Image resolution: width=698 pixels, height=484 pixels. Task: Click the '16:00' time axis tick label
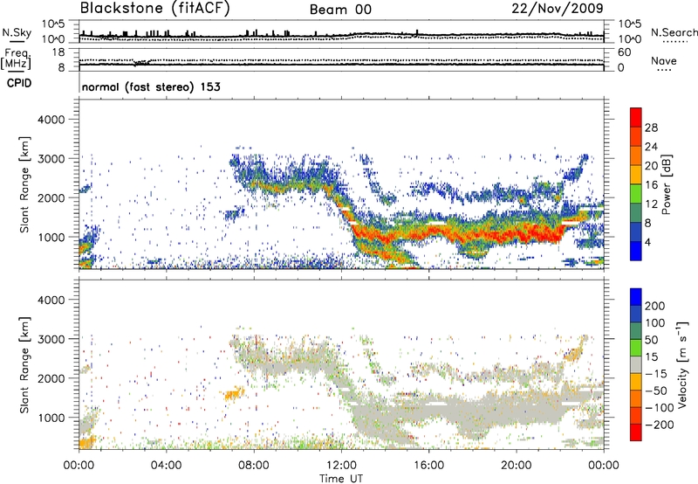(x=428, y=466)
